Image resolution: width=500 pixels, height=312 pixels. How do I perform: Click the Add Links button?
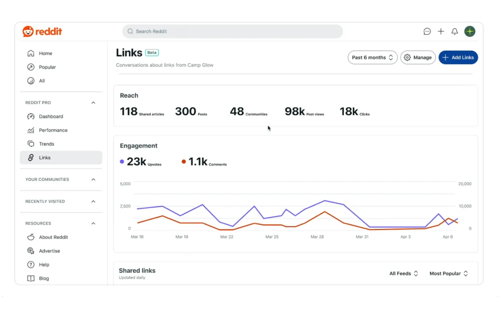458,57
